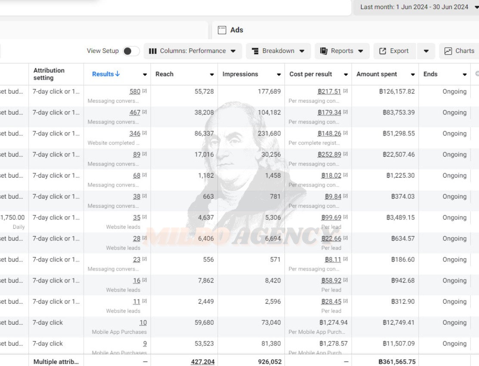This screenshot has height=366, width=479.
Task: Open the Cost per result column dropdown arrow
Action: point(346,74)
